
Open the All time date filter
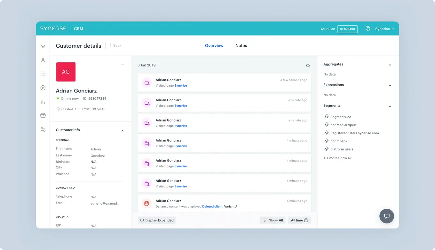coord(299,220)
